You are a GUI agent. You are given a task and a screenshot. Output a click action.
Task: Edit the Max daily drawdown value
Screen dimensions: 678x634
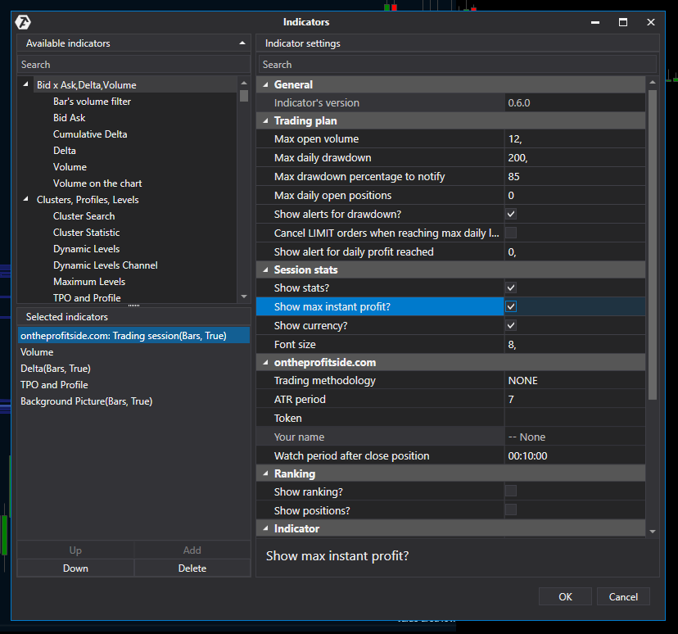tap(575, 158)
